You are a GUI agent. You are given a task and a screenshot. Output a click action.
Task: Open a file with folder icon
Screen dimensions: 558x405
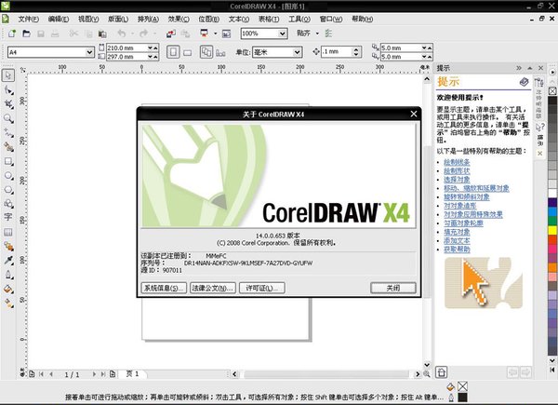tap(26, 34)
